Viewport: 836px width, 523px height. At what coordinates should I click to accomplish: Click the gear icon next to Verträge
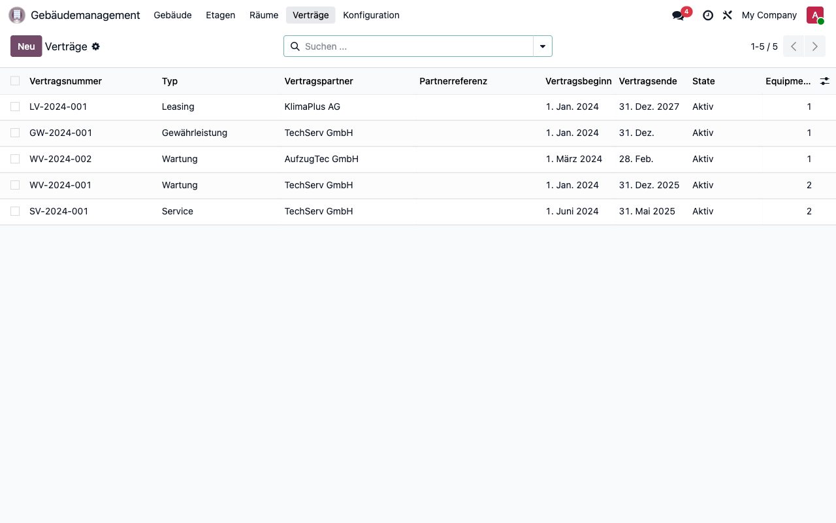click(x=95, y=46)
